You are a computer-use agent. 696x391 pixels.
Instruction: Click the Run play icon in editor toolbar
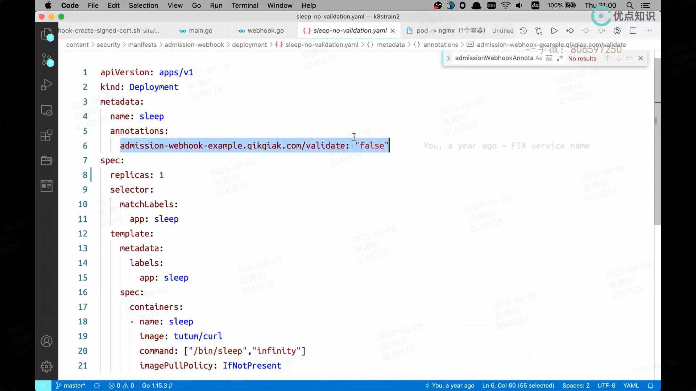(x=554, y=31)
